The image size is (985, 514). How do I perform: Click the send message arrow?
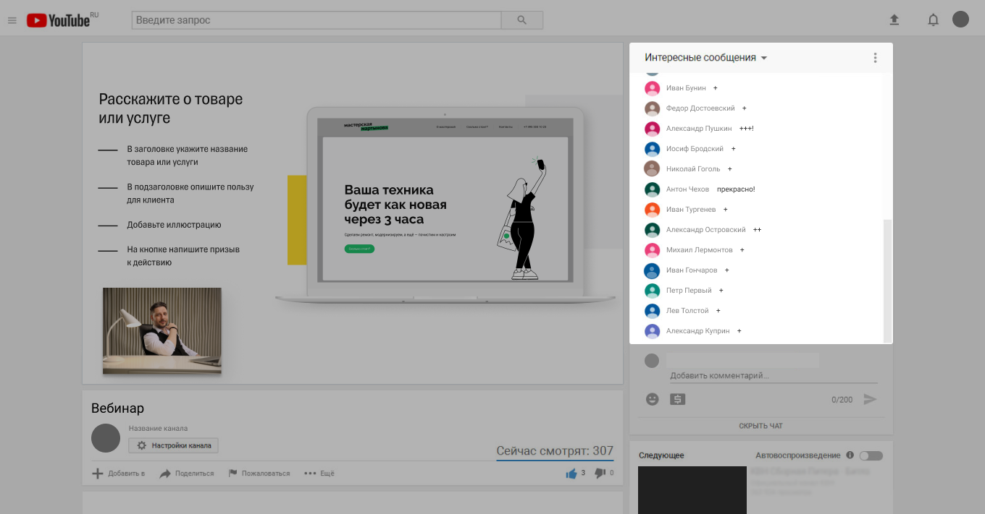coord(870,399)
